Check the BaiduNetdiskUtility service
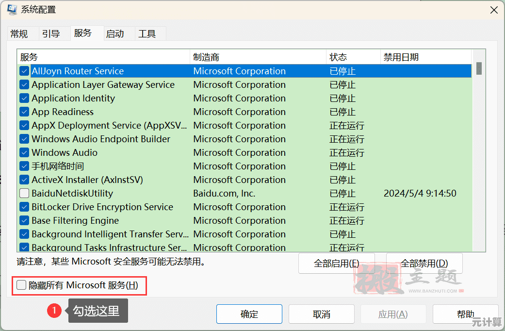Image resolution: width=505 pixels, height=331 pixels. pyautogui.click(x=24, y=193)
